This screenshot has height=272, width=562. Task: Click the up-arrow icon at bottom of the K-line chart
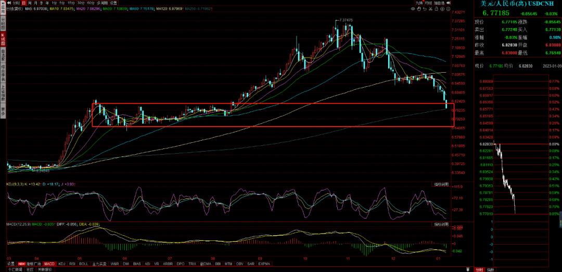pyautogui.click(x=468, y=269)
